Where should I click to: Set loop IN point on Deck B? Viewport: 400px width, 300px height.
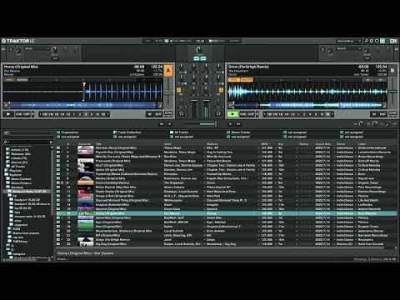374,114
